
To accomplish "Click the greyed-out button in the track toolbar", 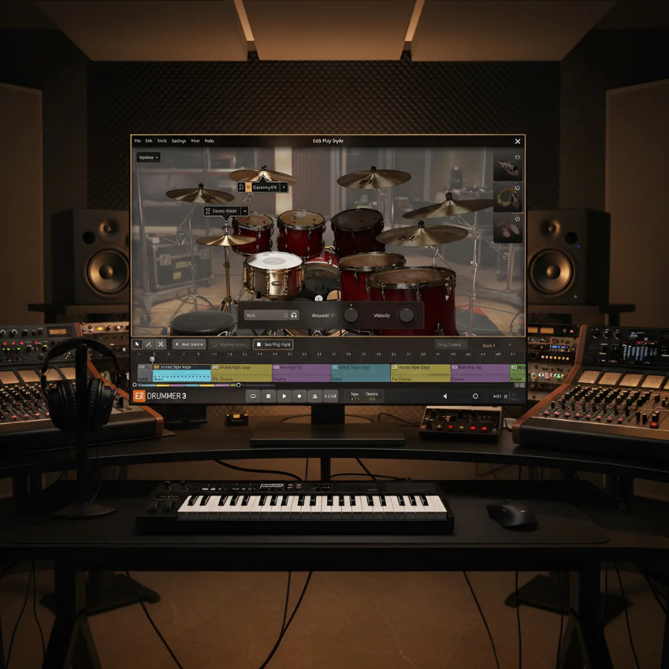I will tap(229, 344).
